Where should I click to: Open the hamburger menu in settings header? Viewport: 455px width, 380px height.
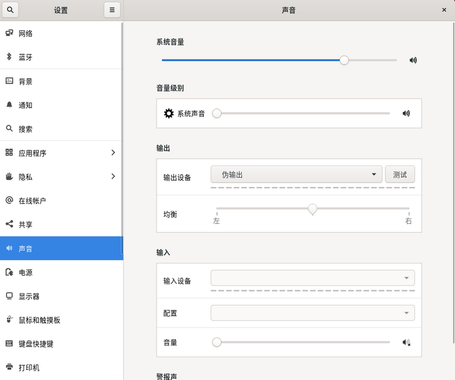pyautogui.click(x=112, y=10)
